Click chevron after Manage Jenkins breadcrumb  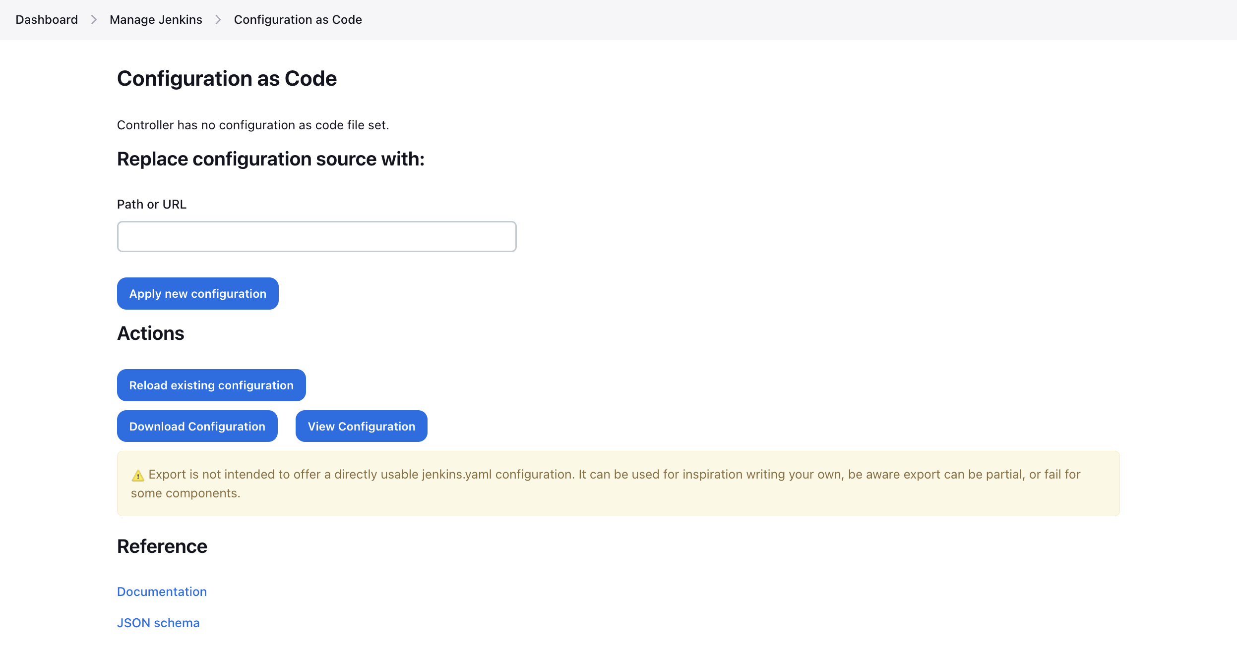coord(218,20)
